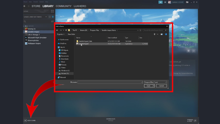Screen dimensions: 220x124
Task: Open the Friends menu
Action: click(35, 2)
